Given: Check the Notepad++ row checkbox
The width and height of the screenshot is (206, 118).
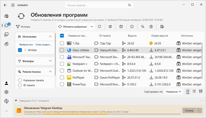Looking at the screenshot, I should [x=62, y=64].
